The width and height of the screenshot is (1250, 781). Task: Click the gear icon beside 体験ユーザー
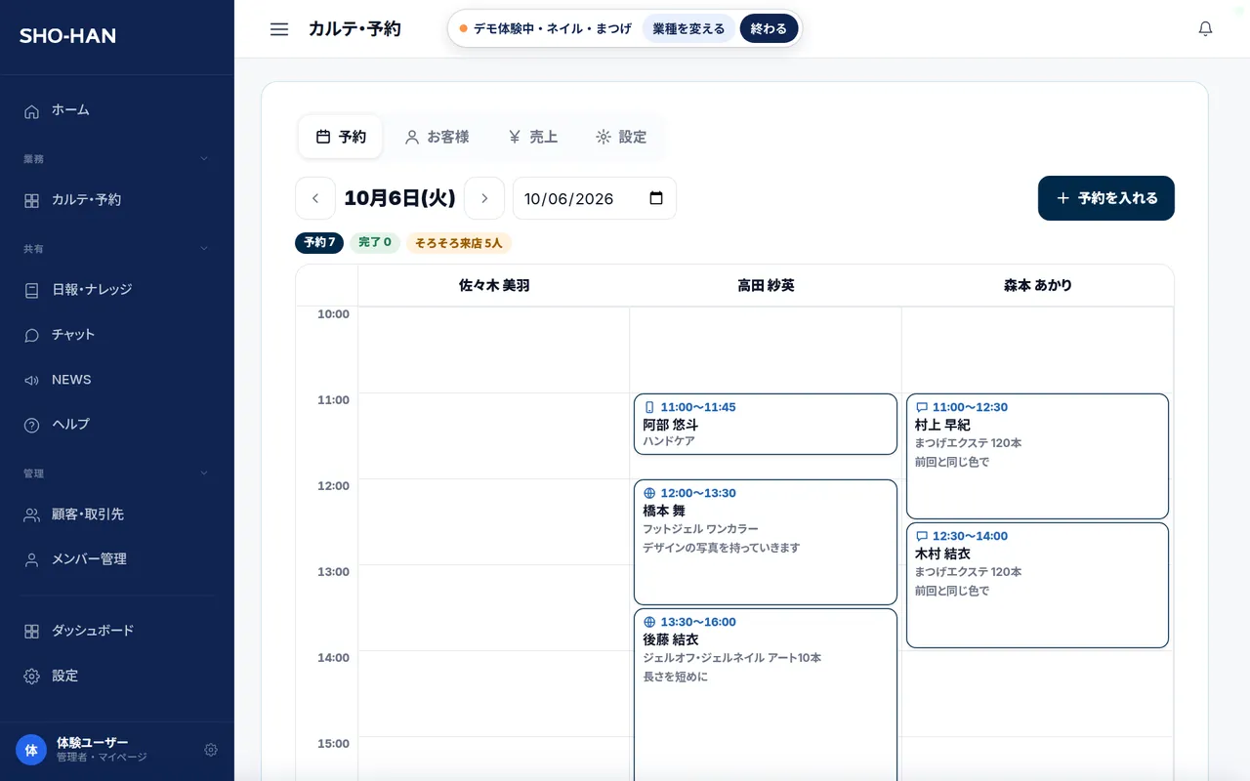[211, 750]
